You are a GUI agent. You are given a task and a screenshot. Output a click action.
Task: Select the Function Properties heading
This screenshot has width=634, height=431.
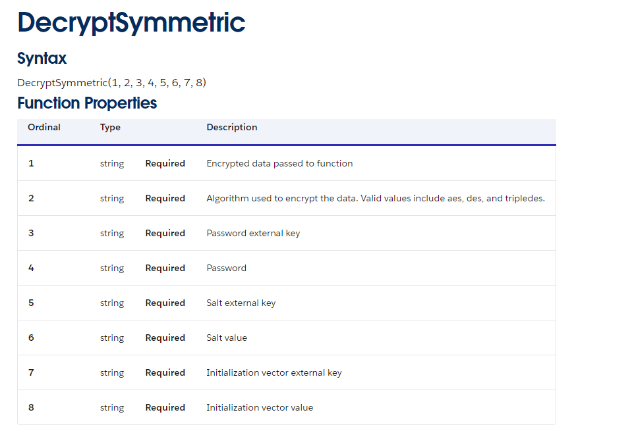click(x=87, y=103)
